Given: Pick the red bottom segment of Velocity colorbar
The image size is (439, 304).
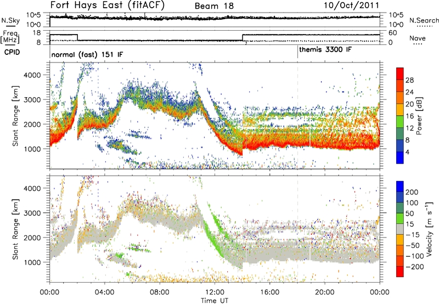Looking at the screenshot, I should [400, 272].
